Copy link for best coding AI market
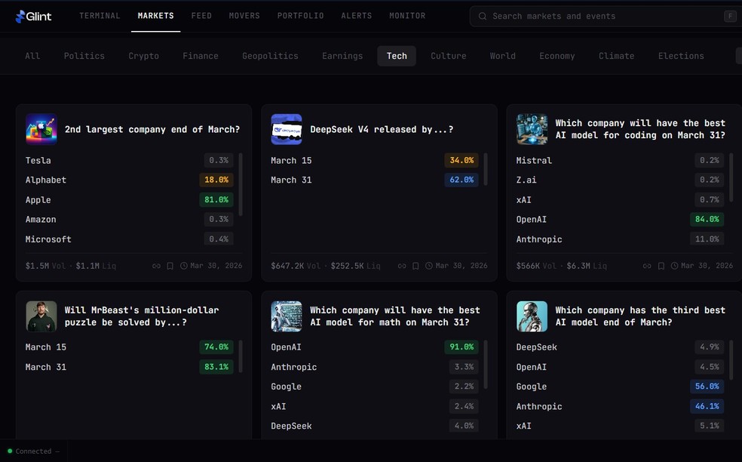This screenshot has height=462, width=742. click(647, 266)
